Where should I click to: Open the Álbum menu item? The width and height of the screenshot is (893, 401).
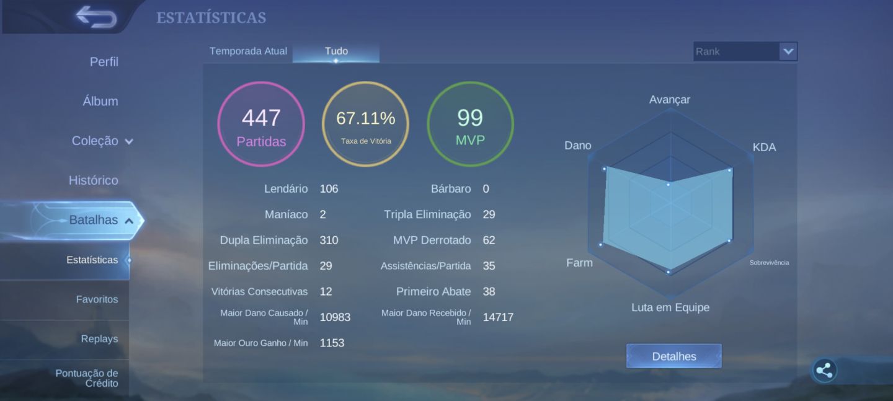pos(100,101)
